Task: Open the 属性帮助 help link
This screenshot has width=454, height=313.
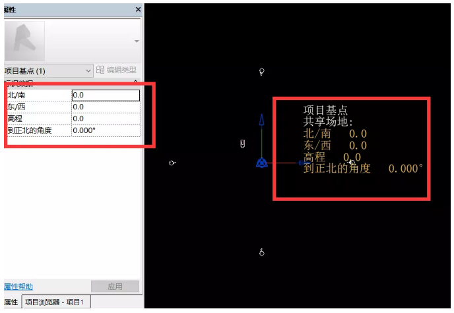Action: click(x=18, y=287)
